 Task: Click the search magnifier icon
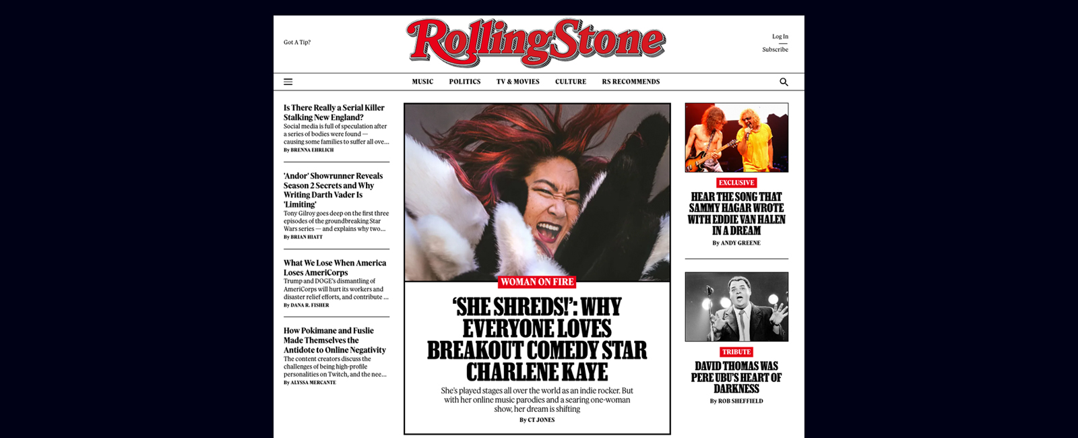[784, 82]
